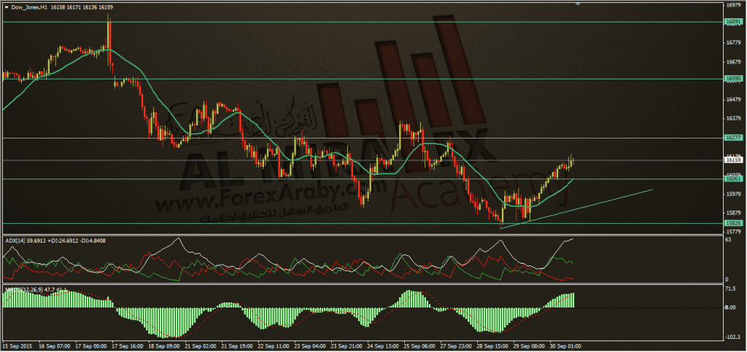
Task: Click the 27 Sep 23:00 time label
Action: [456, 346]
